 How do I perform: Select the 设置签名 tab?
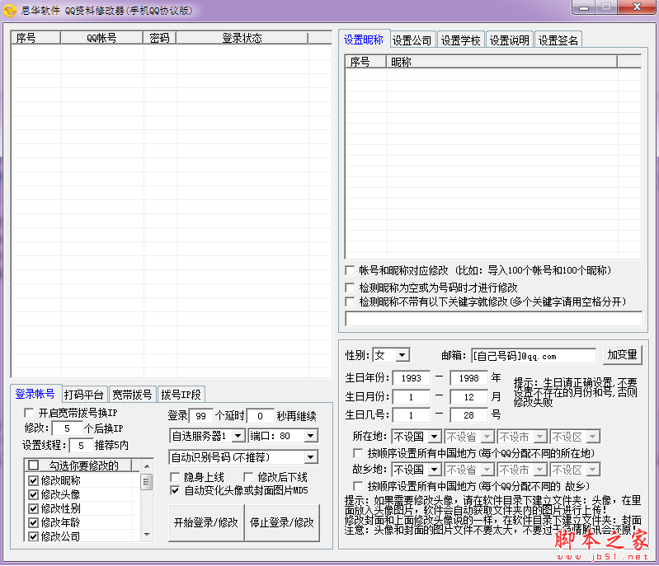click(x=558, y=40)
